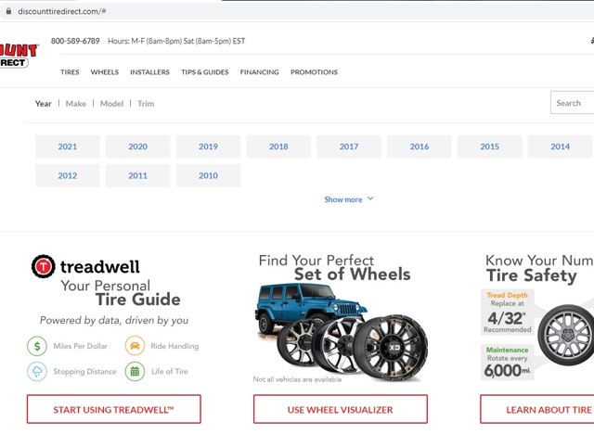
Task: Choose year 2014
Action: 560,147
